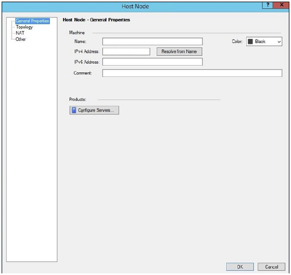The image size is (291, 275).
Task: Click the Host Node - General Properties heading
Action: pos(96,20)
